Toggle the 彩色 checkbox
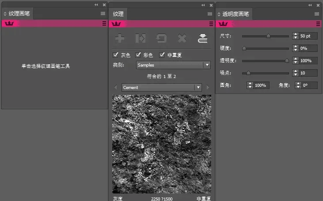The height and width of the screenshot is (201, 323). tap(138, 55)
